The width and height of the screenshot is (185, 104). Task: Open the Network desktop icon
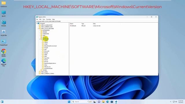[4, 23]
